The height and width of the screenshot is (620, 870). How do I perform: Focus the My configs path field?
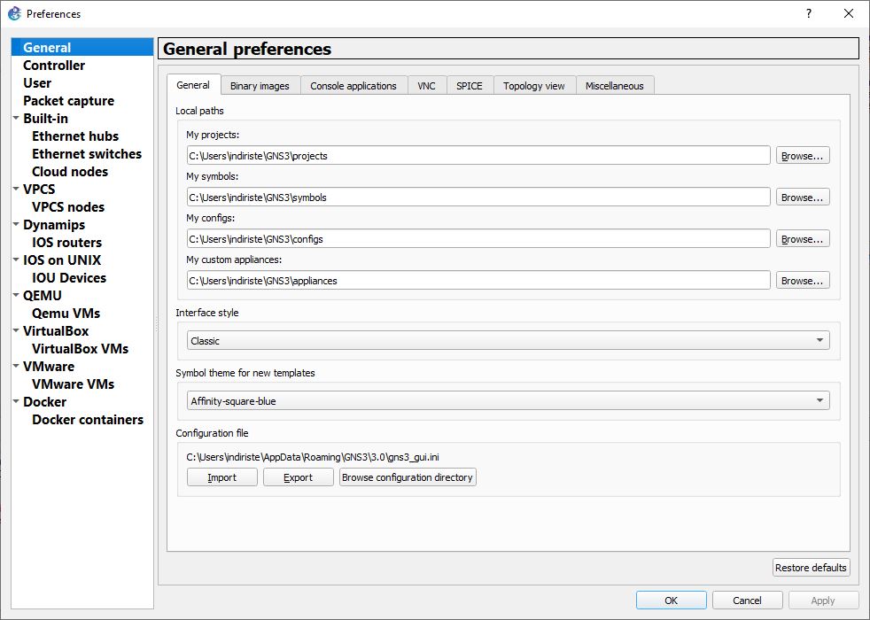[478, 239]
